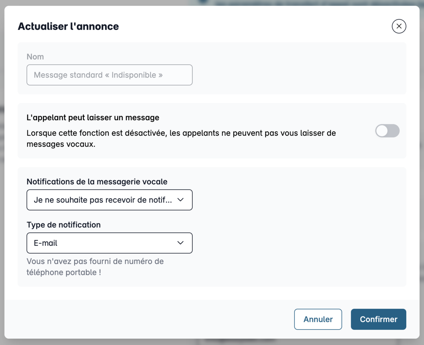Click the chevron arrow in E-mail dropdown
The height and width of the screenshot is (345, 424).
[180, 243]
